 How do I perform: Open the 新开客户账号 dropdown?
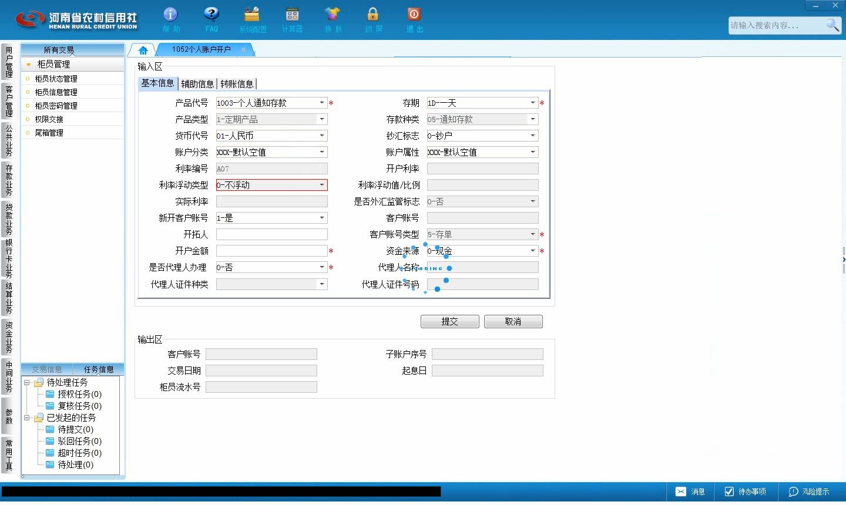coord(322,218)
